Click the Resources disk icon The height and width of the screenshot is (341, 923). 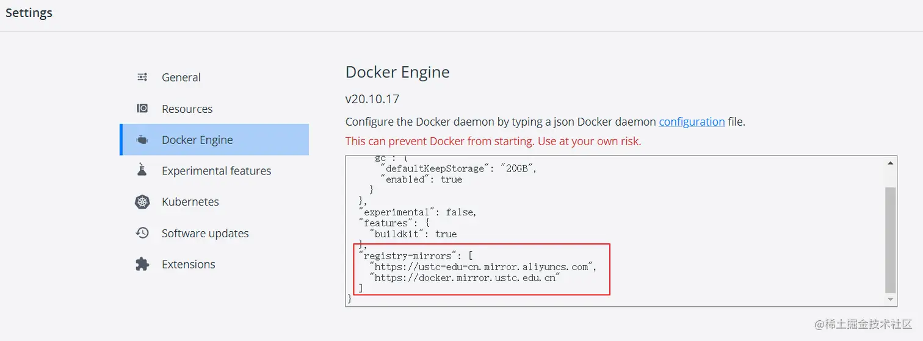tap(142, 109)
